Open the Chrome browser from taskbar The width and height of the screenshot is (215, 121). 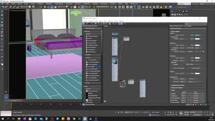(x=74, y=119)
